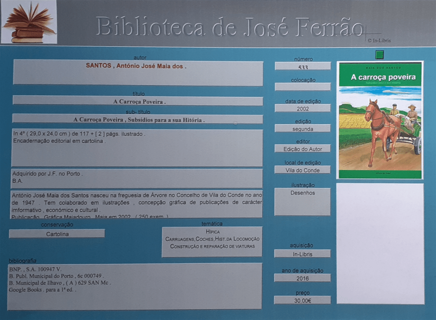Screen dimensions: 436x320
Task: Open the aquisição field showing In-Libris
Action: (x=302, y=254)
